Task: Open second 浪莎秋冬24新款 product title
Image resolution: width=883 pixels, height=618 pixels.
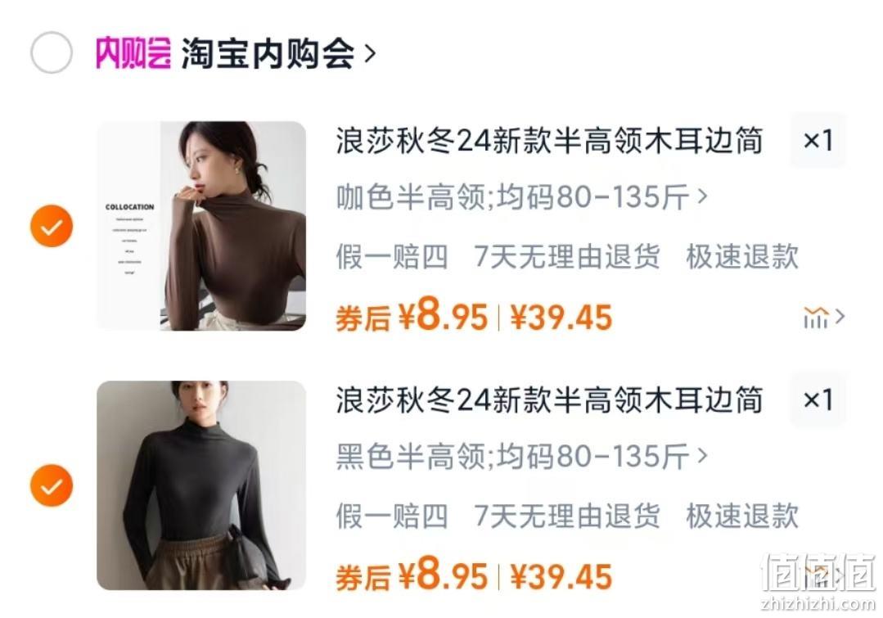Action: click(x=550, y=400)
